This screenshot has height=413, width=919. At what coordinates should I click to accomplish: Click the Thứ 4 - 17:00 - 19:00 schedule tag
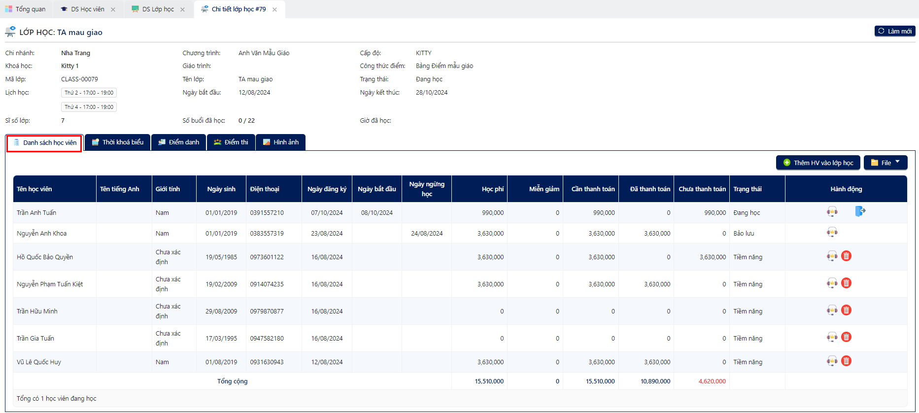89,107
